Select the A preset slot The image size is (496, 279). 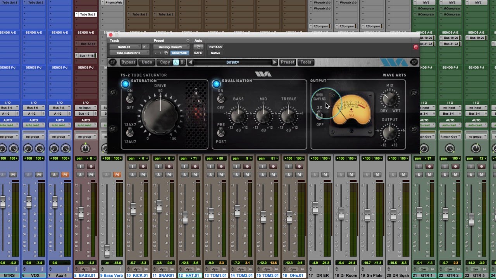tap(176, 62)
